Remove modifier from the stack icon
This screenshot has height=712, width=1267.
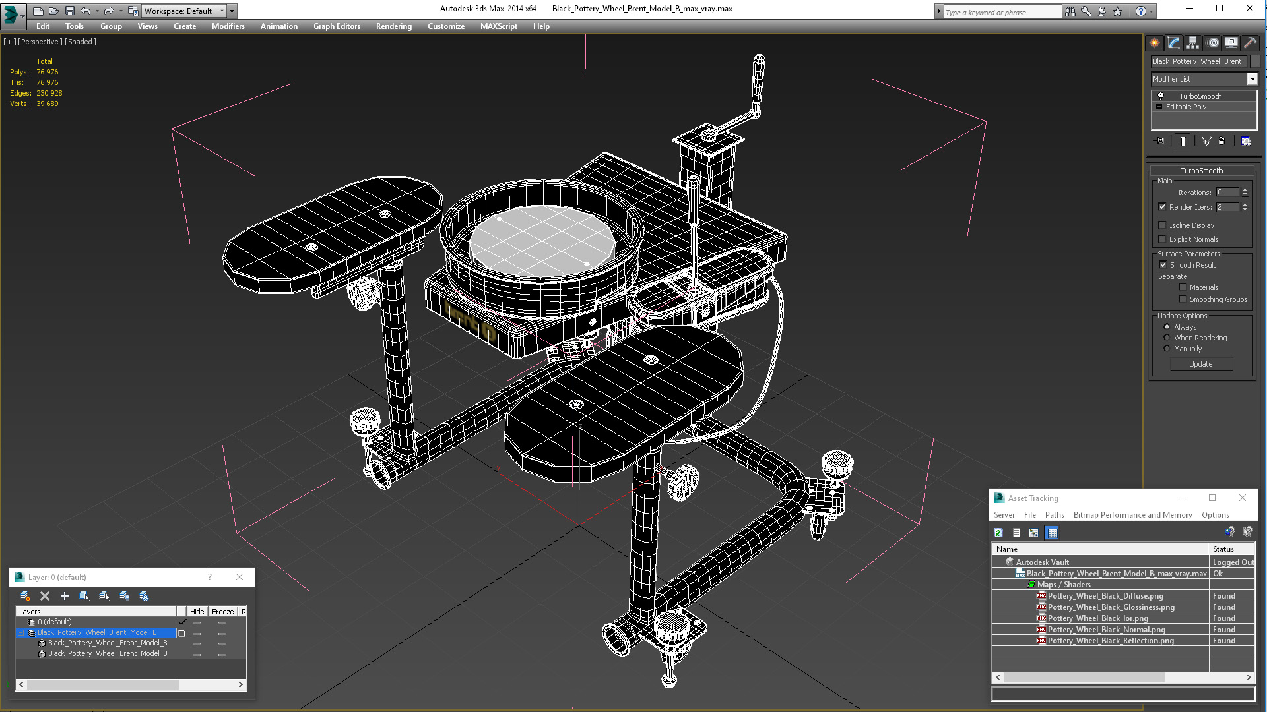pyautogui.click(x=1222, y=141)
